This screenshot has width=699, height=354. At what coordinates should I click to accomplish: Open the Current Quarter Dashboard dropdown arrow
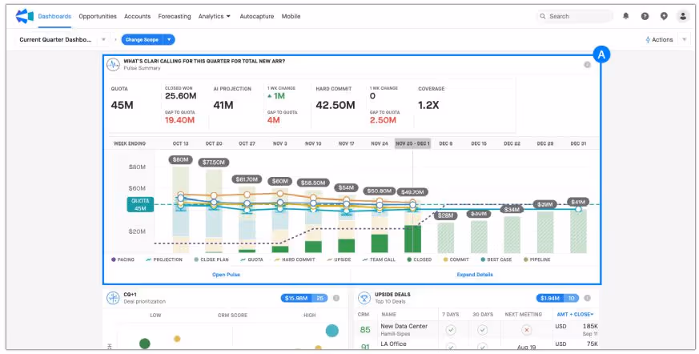coord(103,40)
